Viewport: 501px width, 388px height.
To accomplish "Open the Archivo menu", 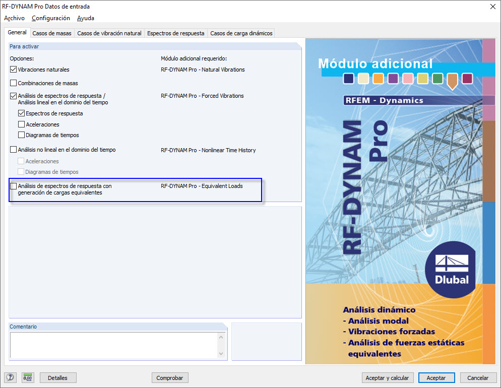I will click(x=14, y=18).
